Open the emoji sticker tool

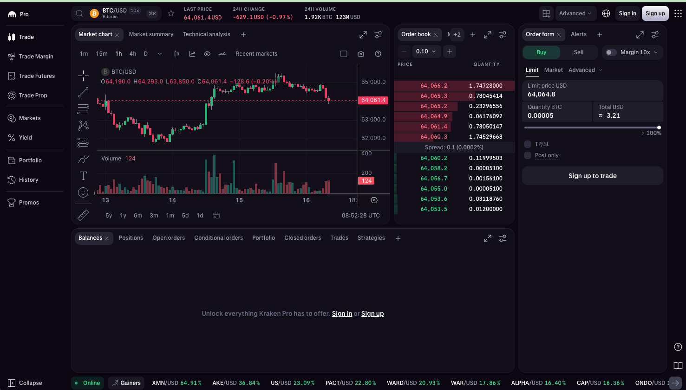(83, 192)
